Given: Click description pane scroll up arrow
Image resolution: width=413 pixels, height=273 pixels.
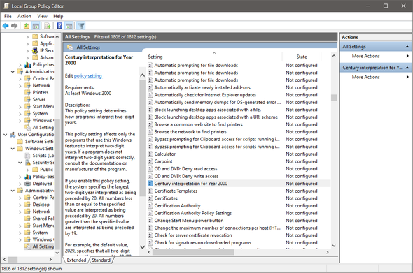Looking at the screenshot, I should point(142,75).
